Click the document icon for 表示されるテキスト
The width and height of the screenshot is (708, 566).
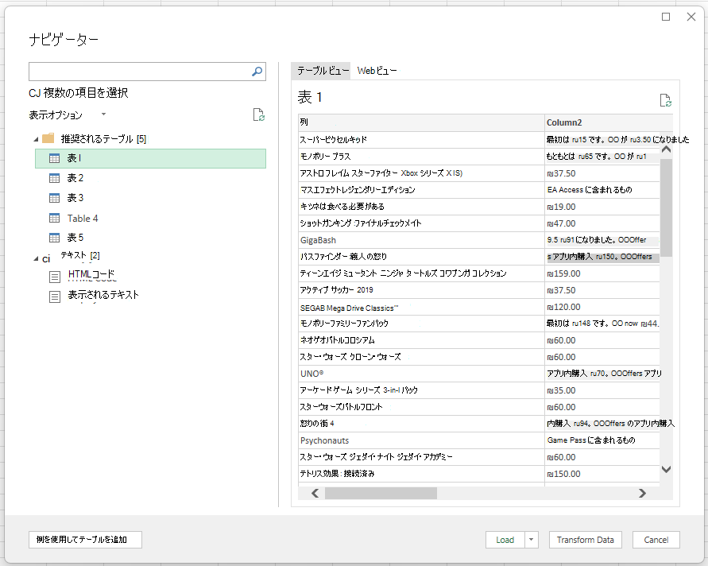tap(55, 297)
